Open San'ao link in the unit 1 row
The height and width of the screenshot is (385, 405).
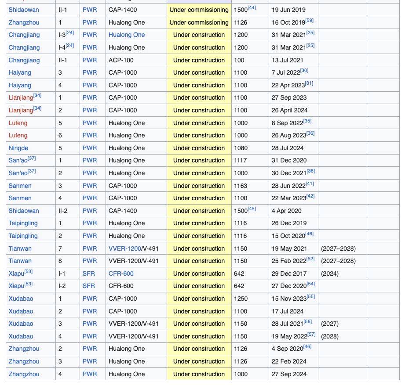tap(18, 160)
